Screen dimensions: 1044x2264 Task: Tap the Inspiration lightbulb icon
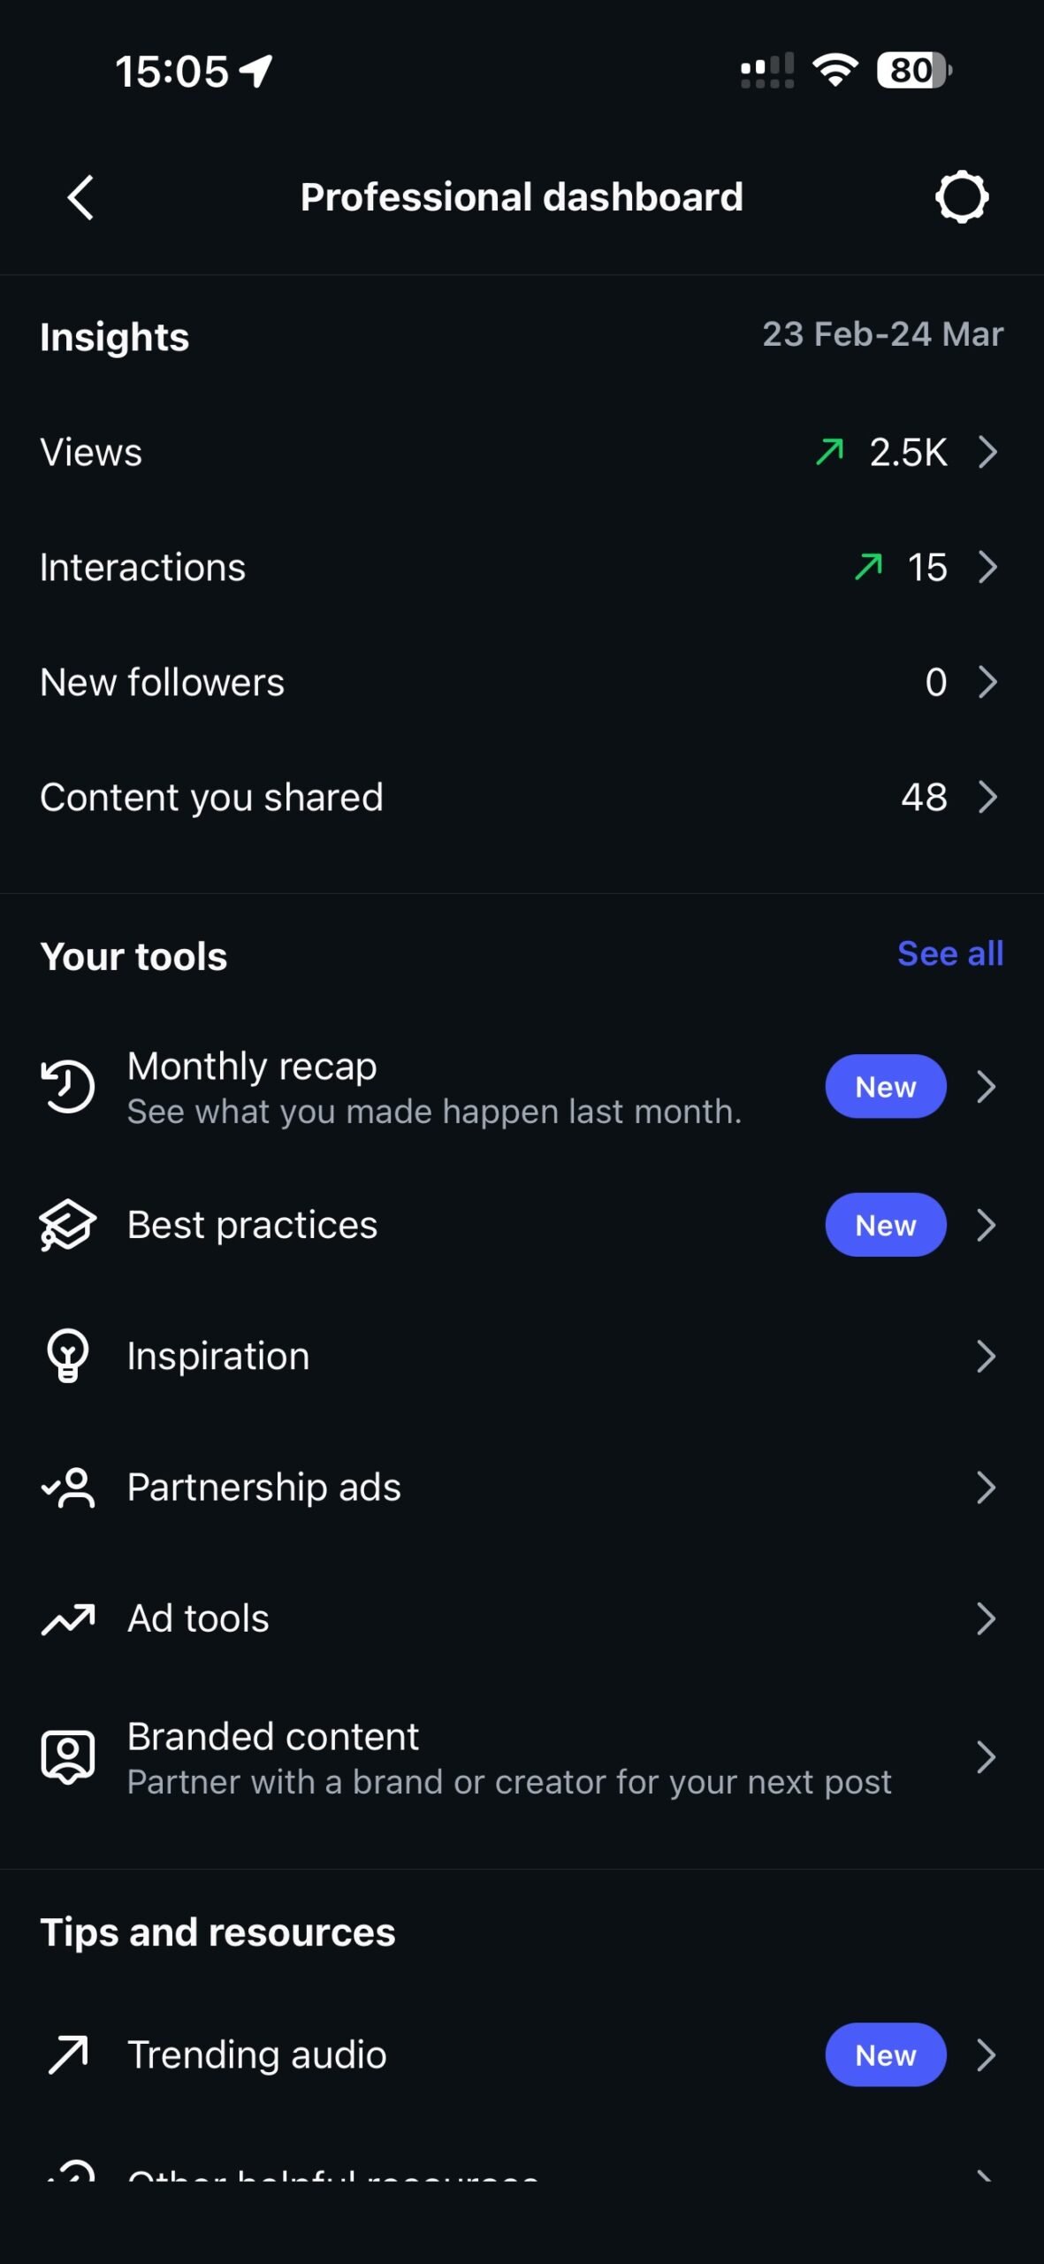pos(68,1355)
